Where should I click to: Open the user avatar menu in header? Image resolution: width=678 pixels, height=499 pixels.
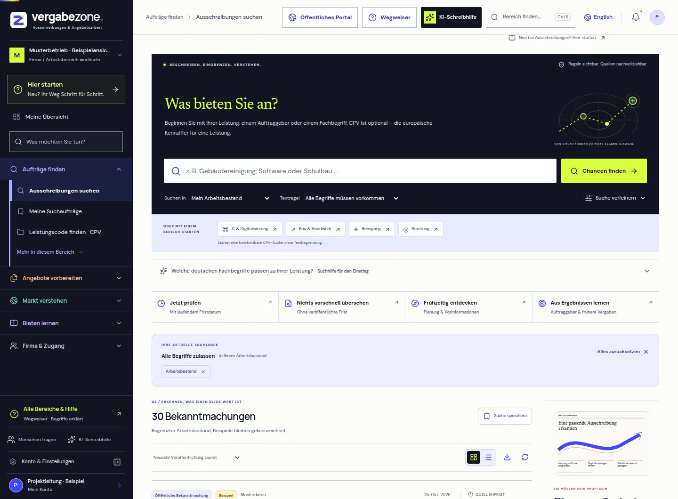point(657,17)
